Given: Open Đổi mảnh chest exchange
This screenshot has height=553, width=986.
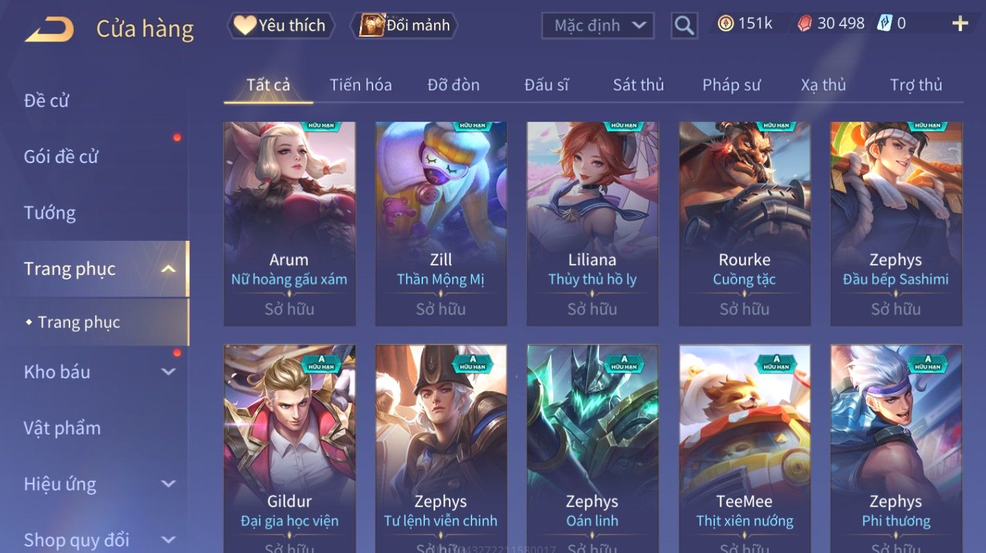Looking at the screenshot, I should 404,26.
